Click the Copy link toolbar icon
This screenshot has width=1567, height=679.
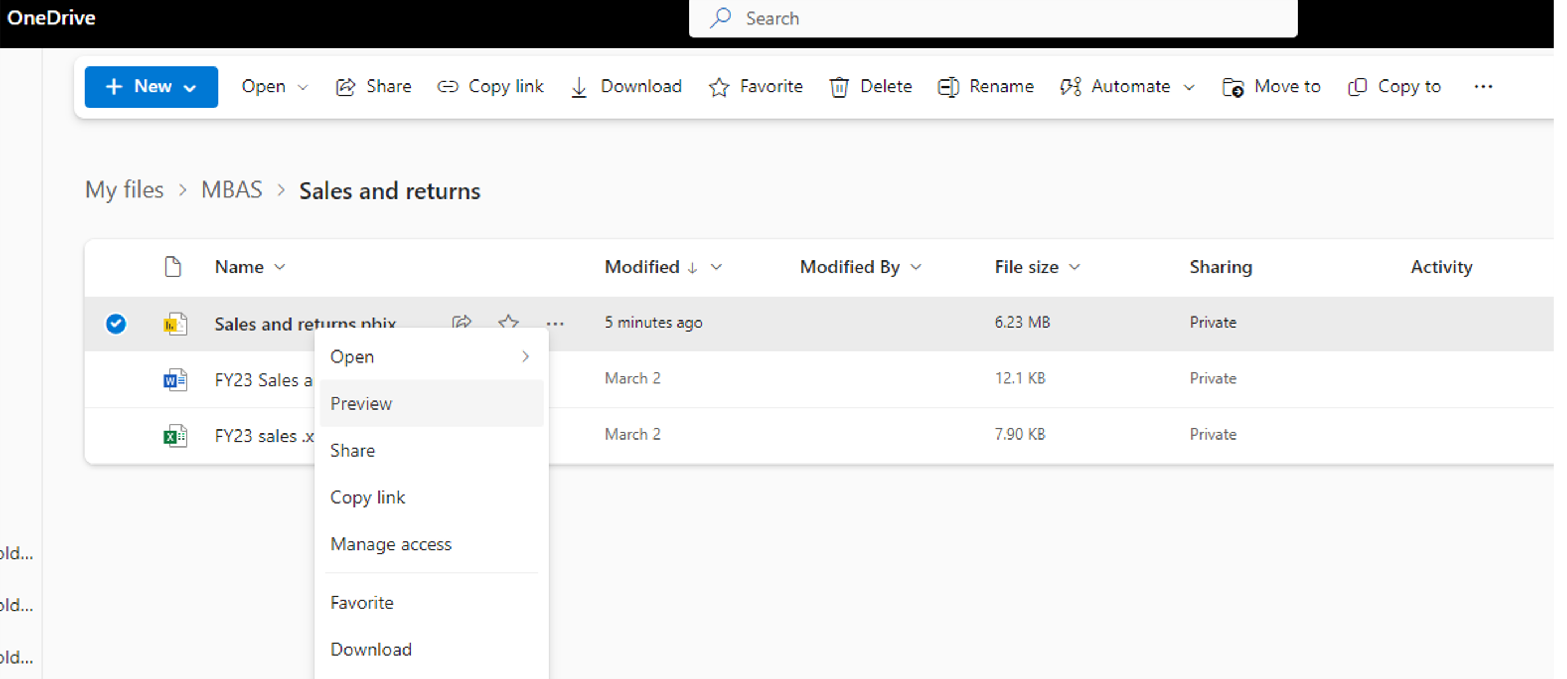tap(447, 87)
